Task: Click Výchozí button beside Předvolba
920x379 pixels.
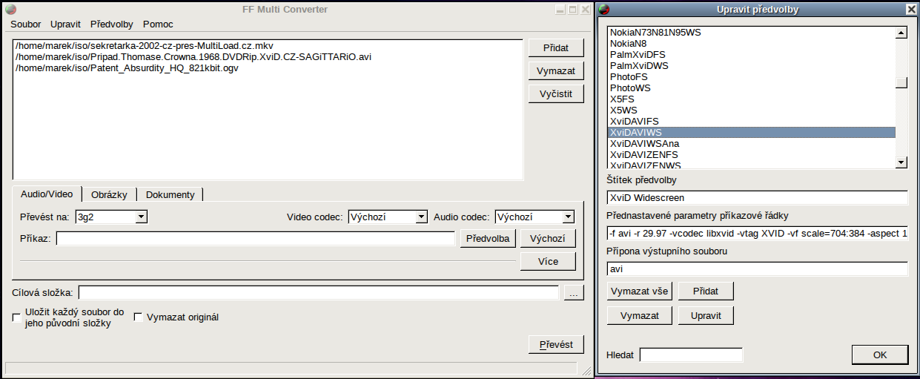Action: tap(549, 239)
